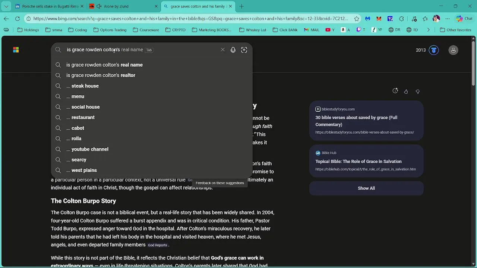Open the smma bookmarks folder
The width and height of the screenshot is (477, 268).
point(54,30)
